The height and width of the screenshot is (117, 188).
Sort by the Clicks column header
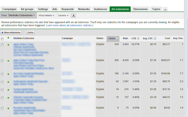click(112, 39)
